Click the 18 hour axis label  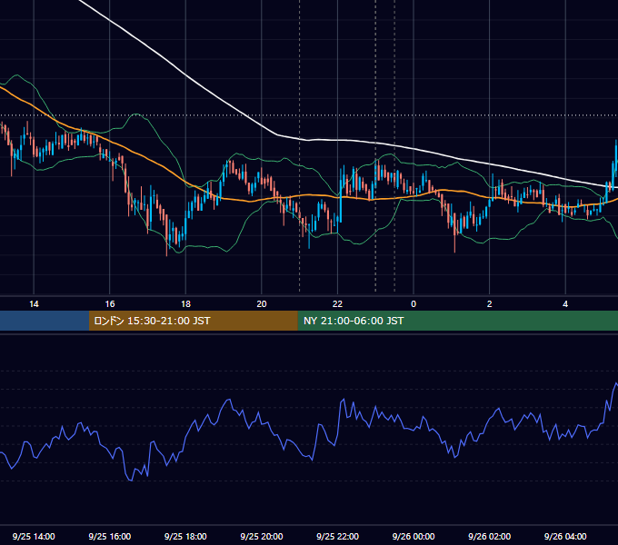(x=185, y=304)
